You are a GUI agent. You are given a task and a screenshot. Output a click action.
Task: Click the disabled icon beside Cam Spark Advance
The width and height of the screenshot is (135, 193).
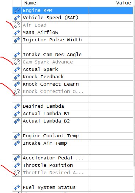(x=17, y=62)
